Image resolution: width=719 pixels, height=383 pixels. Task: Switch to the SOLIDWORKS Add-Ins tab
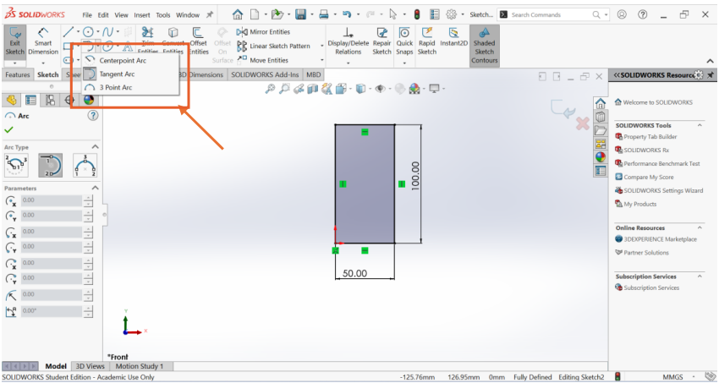click(265, 74)
